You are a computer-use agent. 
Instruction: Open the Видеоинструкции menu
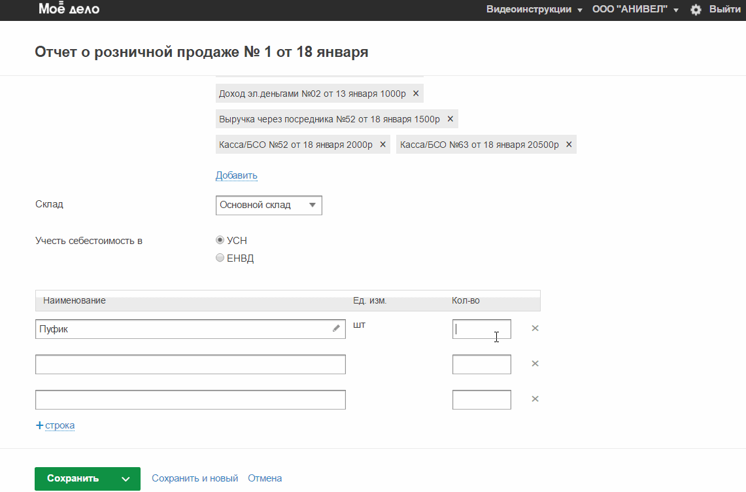coord(534,10)
